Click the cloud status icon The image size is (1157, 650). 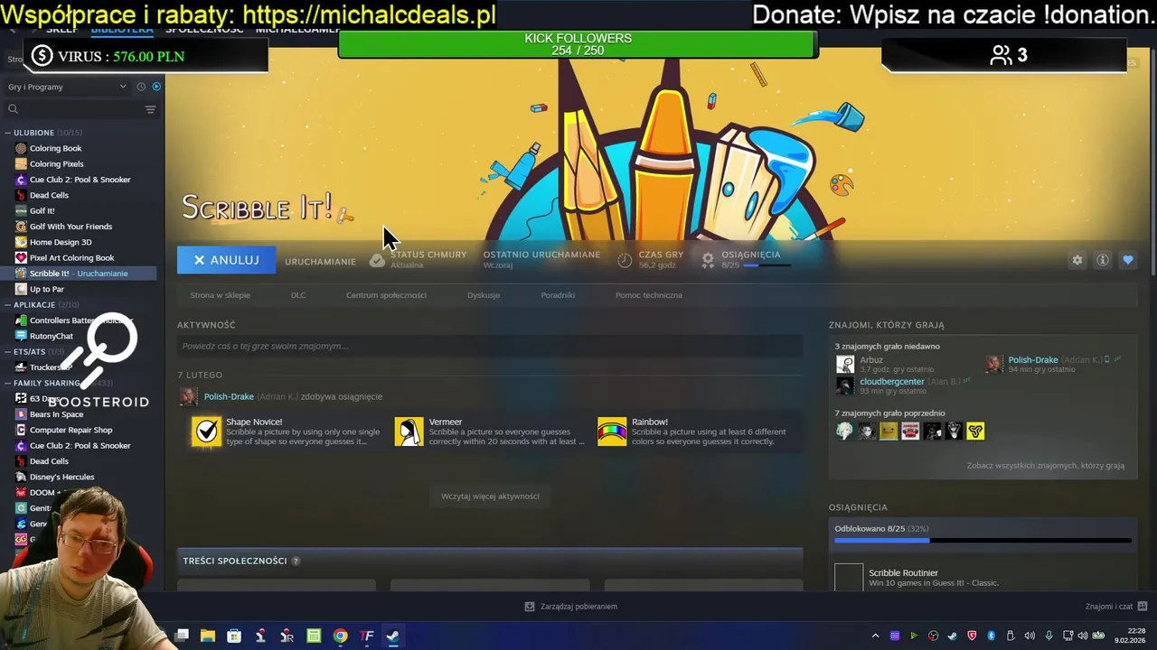[x=377, y=260]
